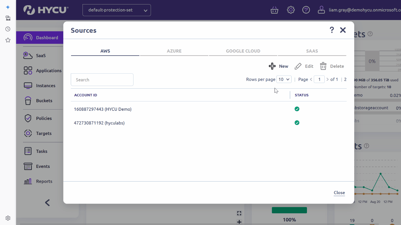Screen dimensions: 401x225
Task: Click the help icon beside the lower chart widget title
Action: pyautogui.click(x=367, y=146)
